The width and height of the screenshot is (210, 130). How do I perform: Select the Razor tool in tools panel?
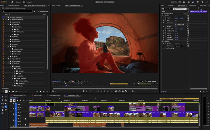click(x=6, y=100)
